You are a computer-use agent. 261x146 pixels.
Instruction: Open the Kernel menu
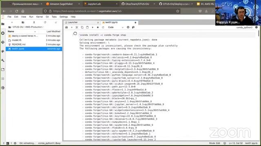[40, 17]
